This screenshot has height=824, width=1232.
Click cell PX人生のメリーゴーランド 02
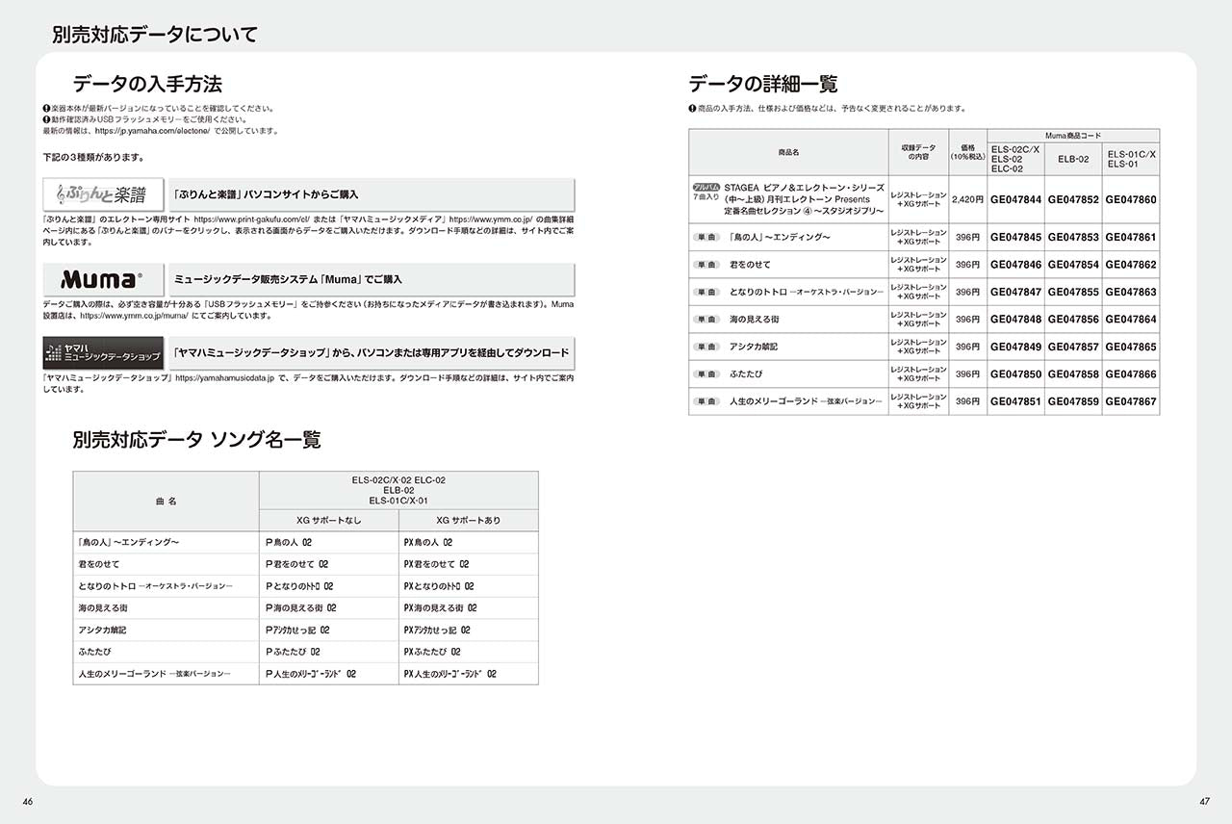[x=469, y=674]
